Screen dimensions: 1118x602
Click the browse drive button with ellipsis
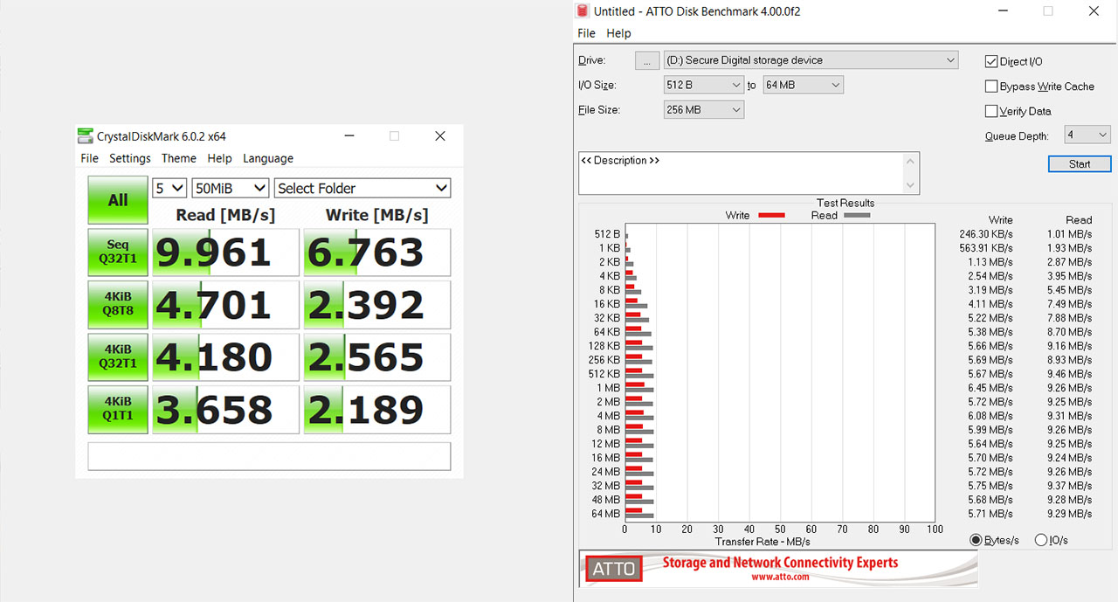pyautogui.click(x=647, y=60)
